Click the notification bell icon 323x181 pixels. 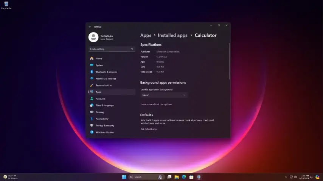(x=311, y=177)
